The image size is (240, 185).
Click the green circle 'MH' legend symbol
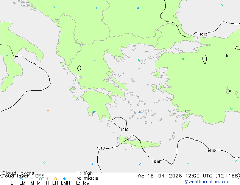(x=40, y=179)
